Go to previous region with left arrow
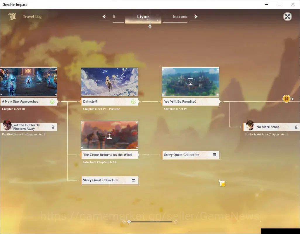Image resolution: width=300 pixels, height=234 pixels. click(x=104, y=17)
